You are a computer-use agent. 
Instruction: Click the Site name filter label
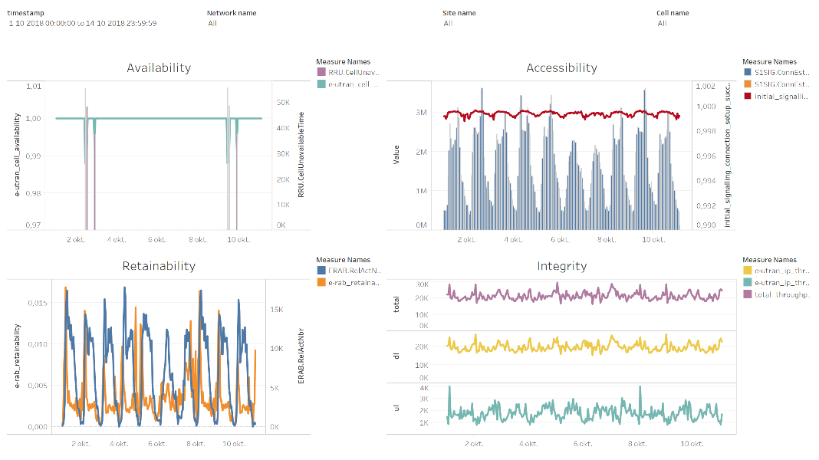coord(459,13)
